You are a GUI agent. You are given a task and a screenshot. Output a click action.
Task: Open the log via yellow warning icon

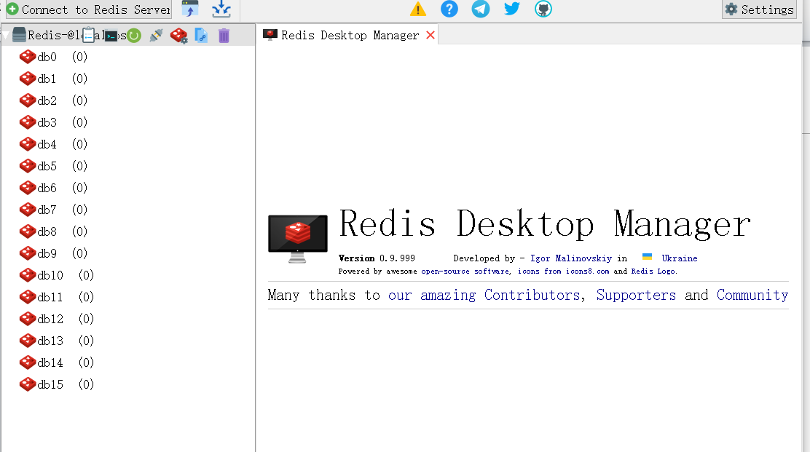click(x=418, y=9)
